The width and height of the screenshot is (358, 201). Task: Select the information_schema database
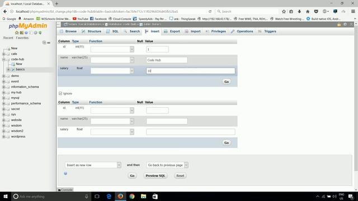[25, 87]
